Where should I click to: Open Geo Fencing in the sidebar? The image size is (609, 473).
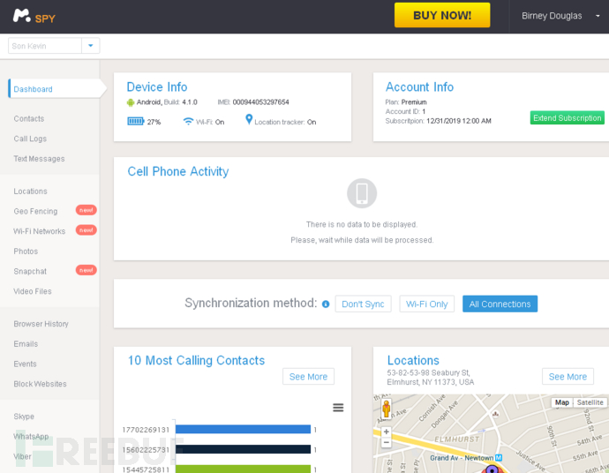tap(35, 211)
